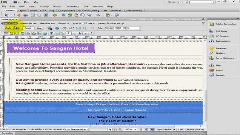Click the Email Link insert icon
240x135 pixels.
[13, 15]
